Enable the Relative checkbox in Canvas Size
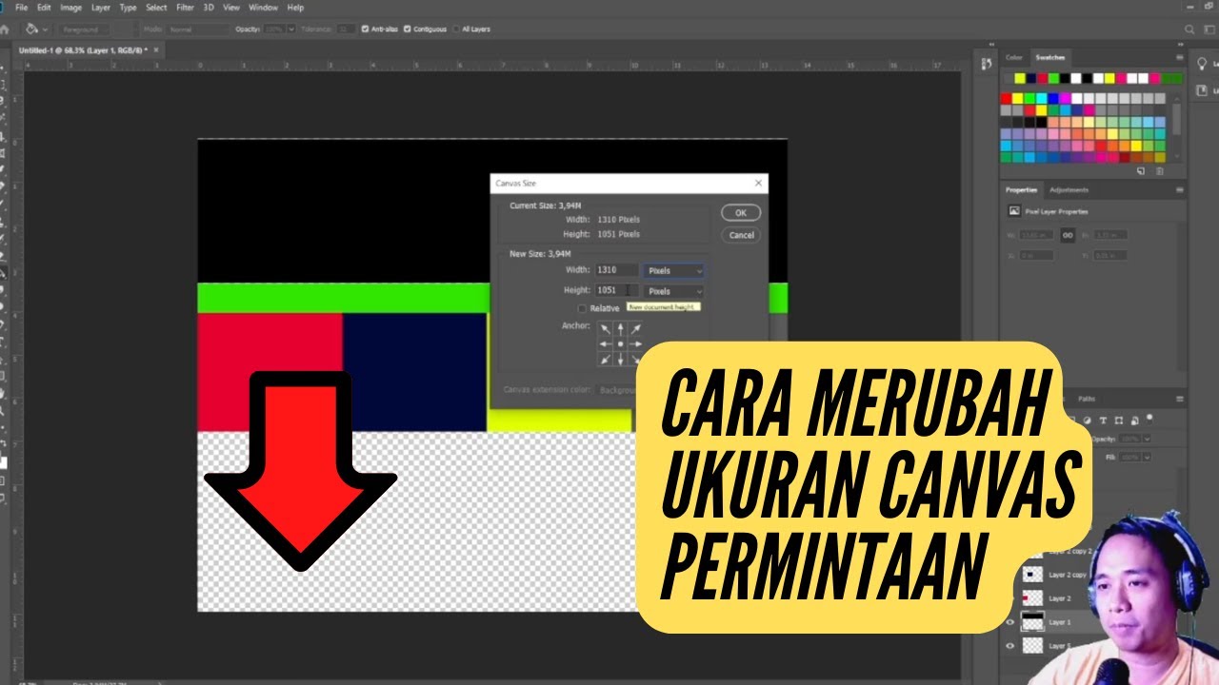Screen dimensions: 1219x685 pyautogui.click(x=583, y=308)
